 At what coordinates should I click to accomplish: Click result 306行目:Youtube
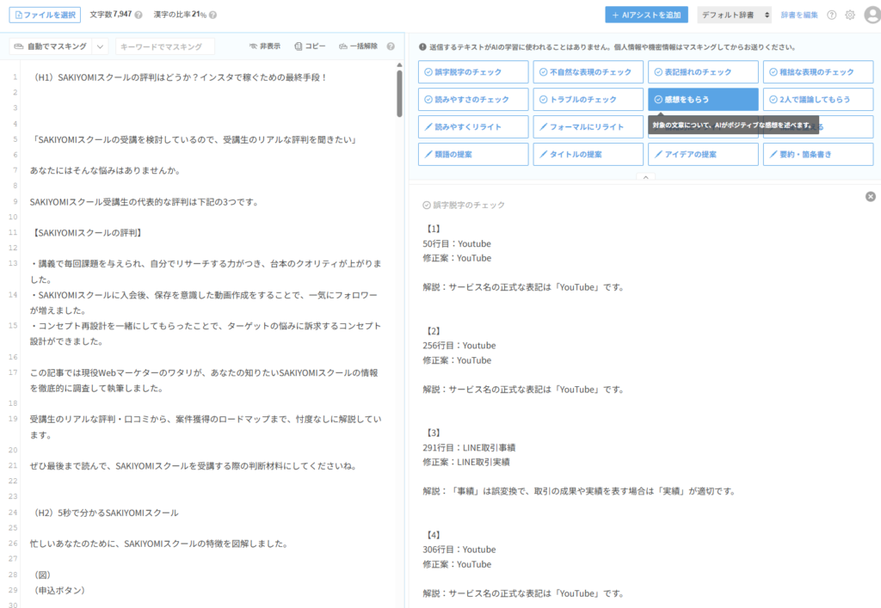point(459,550)
